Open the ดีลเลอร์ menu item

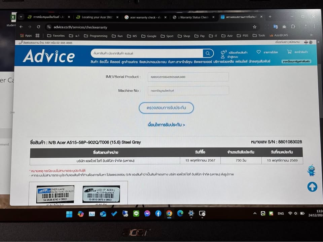(115, 62)
